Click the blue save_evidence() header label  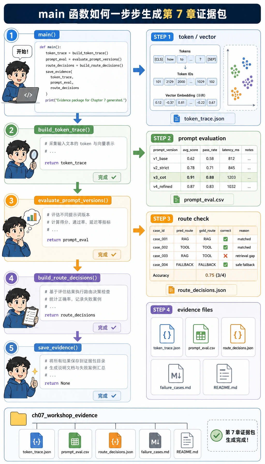point(58,348)
